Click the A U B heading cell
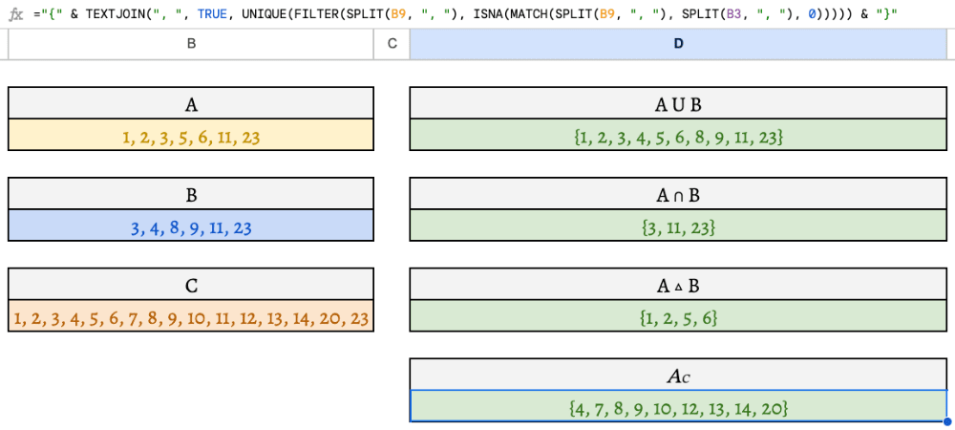The height and width of the screenshot is (430, 955). pyautogui.click(x=678, y=103)
